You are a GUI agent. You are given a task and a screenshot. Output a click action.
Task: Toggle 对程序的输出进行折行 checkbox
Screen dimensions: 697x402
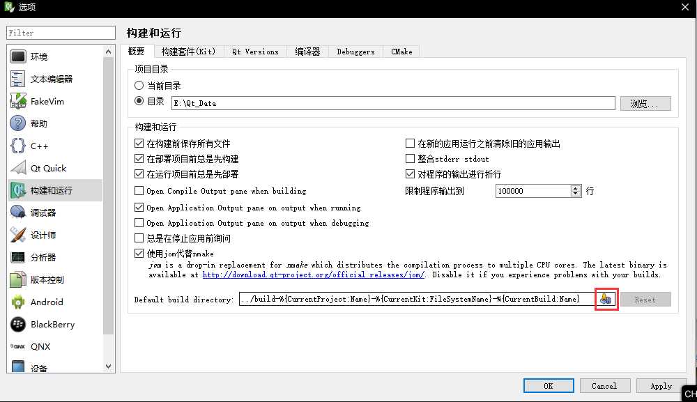[411, 173]
